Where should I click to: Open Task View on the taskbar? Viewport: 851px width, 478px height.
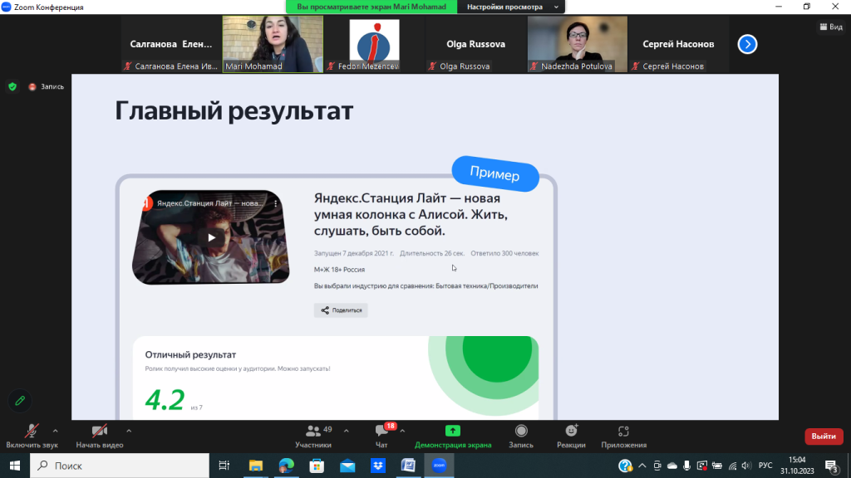tap(224, 466)
